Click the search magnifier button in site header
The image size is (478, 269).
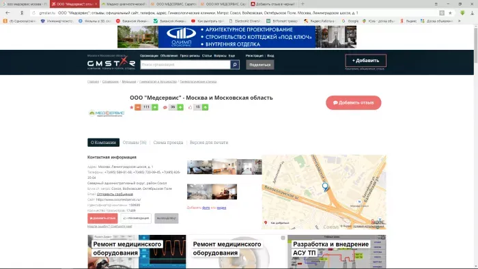coord(235,65)
